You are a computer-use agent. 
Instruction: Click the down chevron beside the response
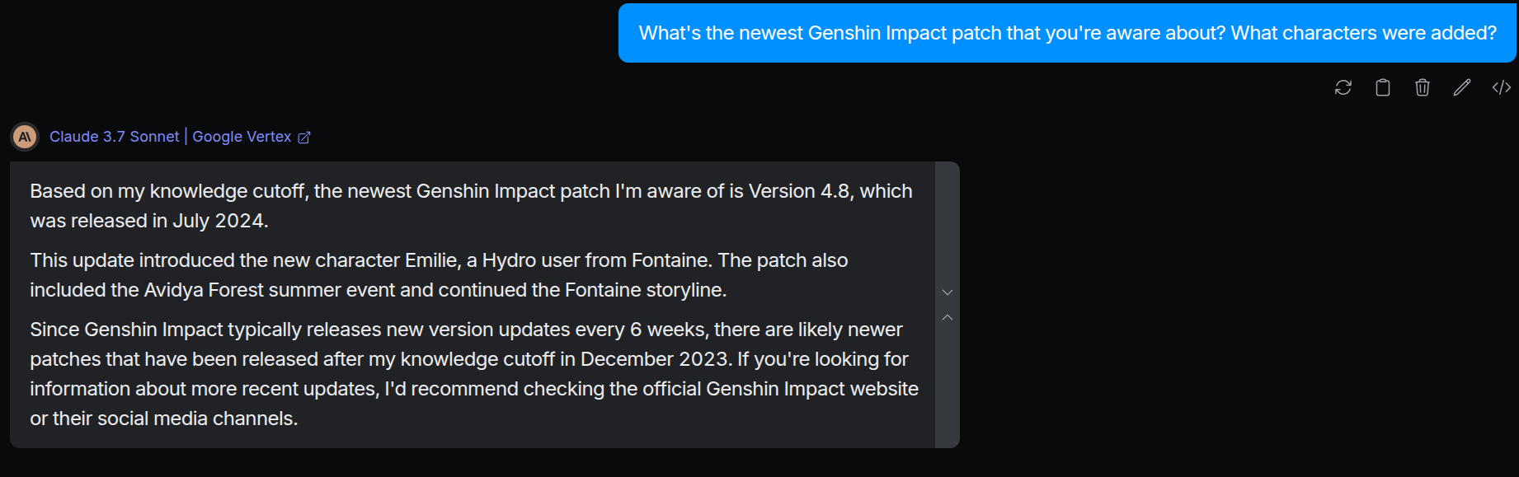tap(948, 292)
